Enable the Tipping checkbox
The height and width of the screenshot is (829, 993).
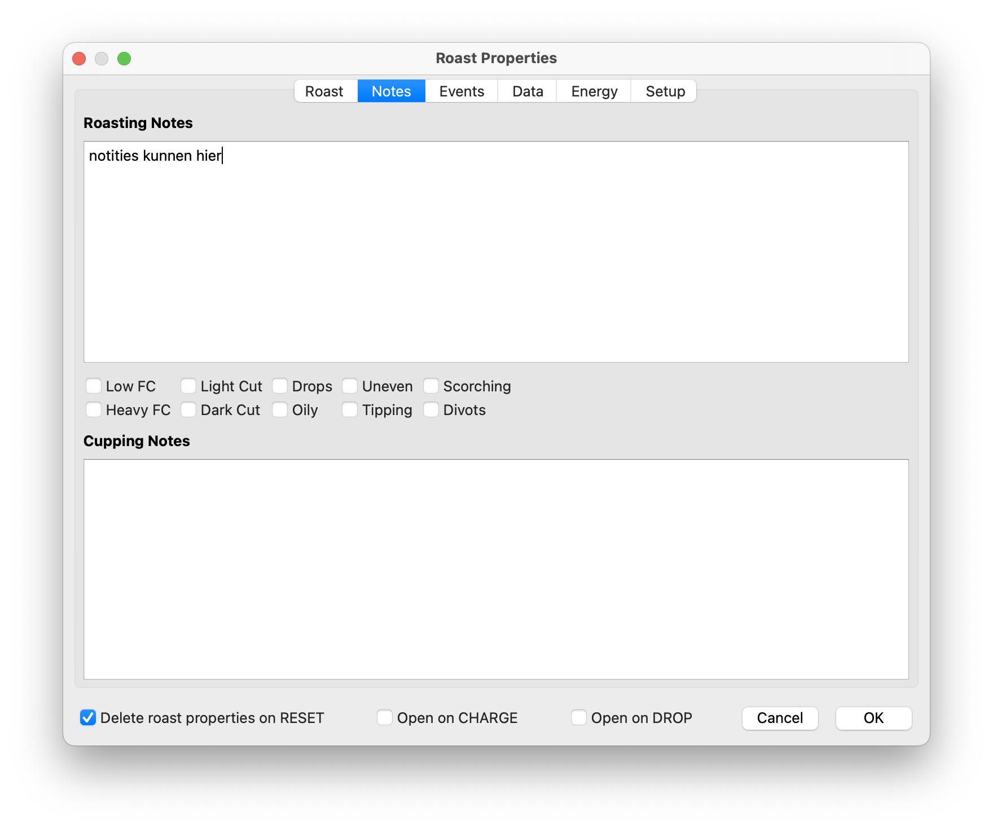[x=350, y=410]
